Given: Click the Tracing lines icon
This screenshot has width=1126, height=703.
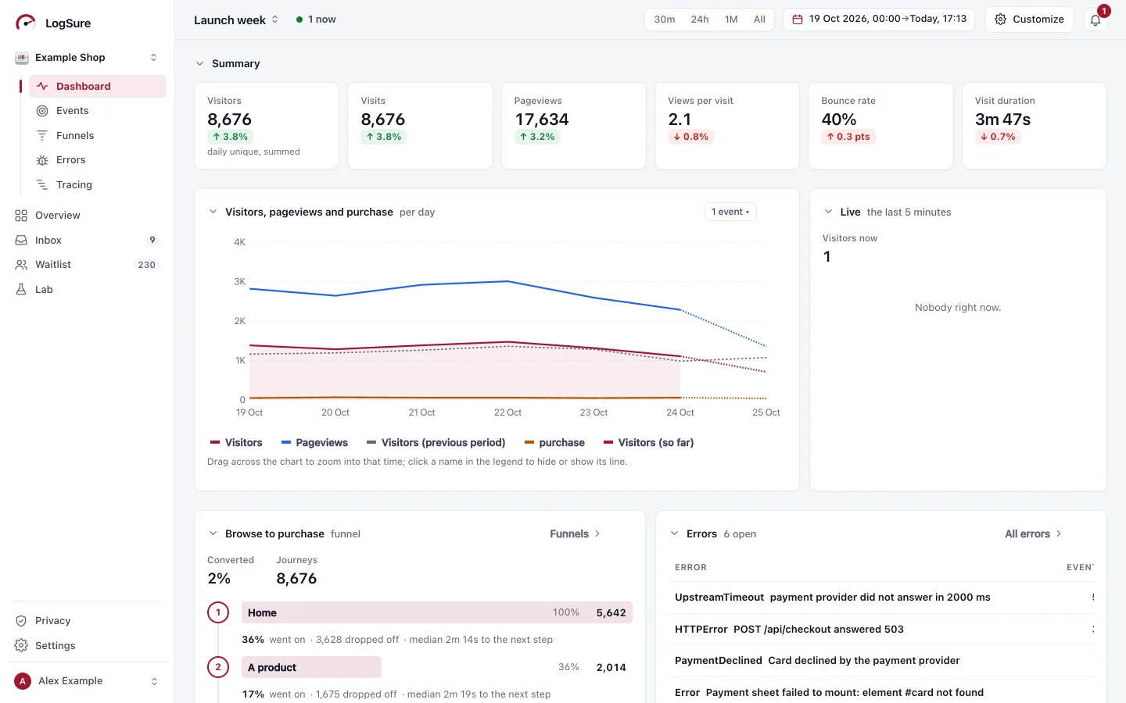Looking at the screenshot, I should tap(42, 184).
